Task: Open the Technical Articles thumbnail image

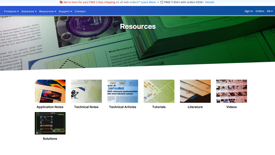Action: click(x=122, y=91)
